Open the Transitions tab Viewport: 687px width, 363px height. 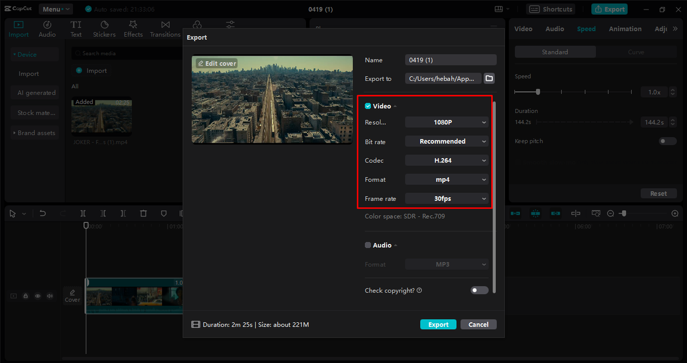point(165,29)
